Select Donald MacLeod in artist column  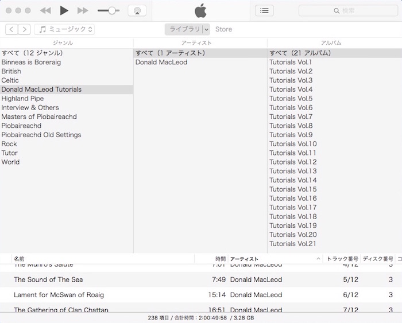point(161,62)
